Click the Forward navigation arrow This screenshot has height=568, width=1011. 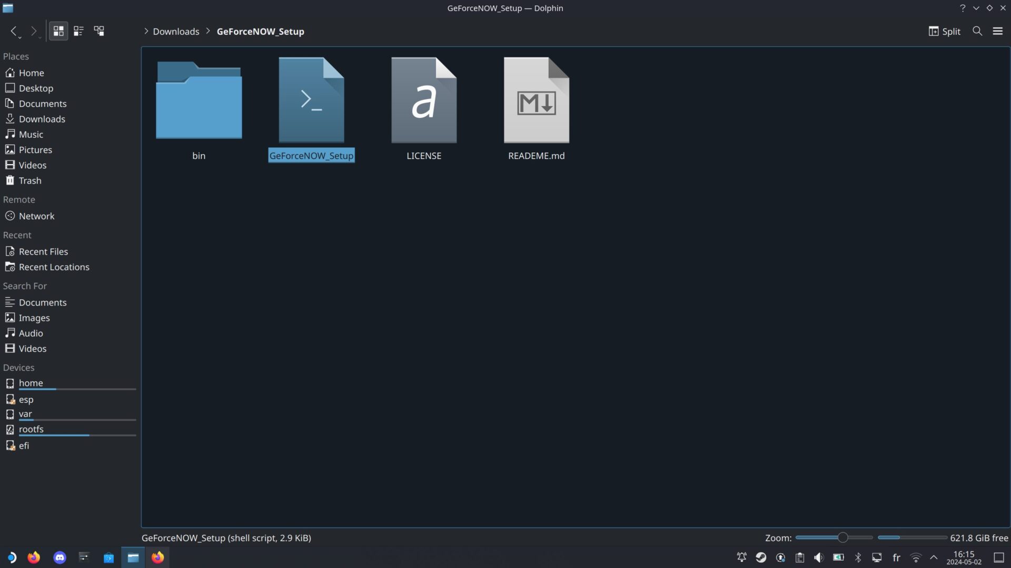coord(33,31)
